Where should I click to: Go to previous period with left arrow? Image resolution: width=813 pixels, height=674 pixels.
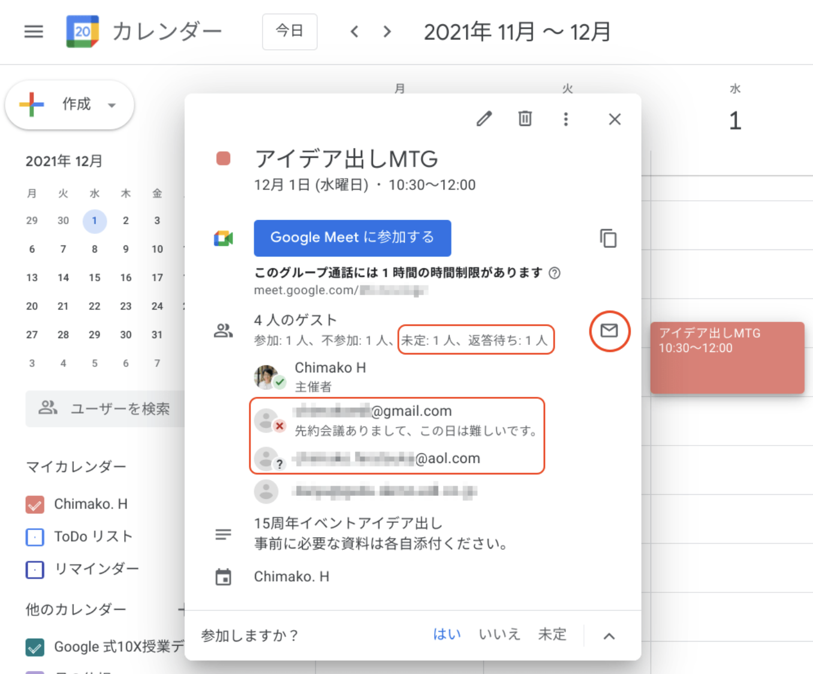[354, 32]
